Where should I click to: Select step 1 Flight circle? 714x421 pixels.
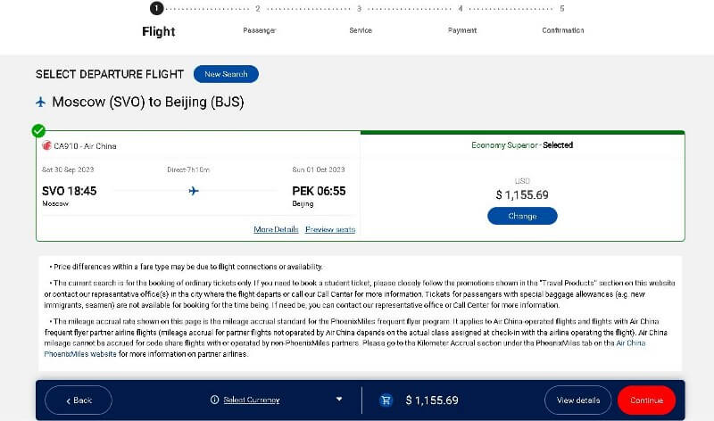point(157,8)
